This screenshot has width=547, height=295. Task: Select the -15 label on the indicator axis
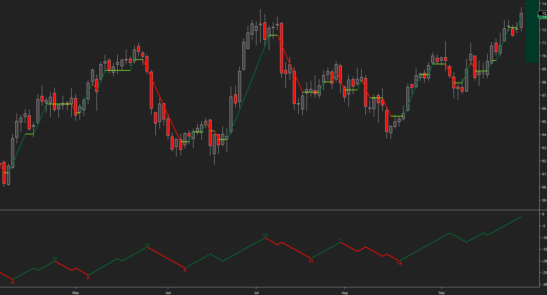point(544,249)
